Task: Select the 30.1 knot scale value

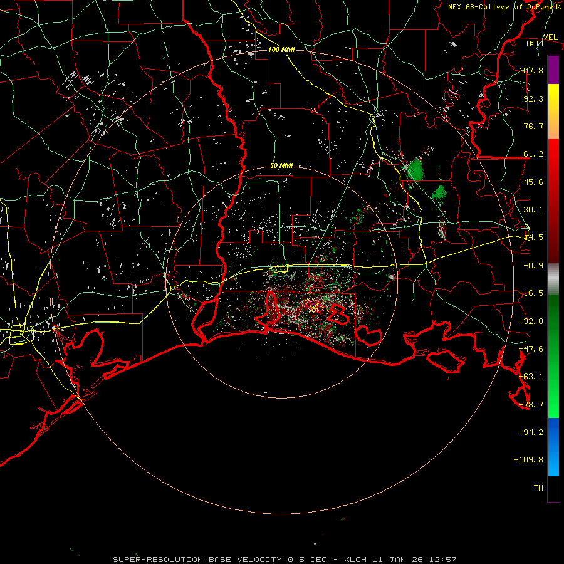Action: [533, 210]
